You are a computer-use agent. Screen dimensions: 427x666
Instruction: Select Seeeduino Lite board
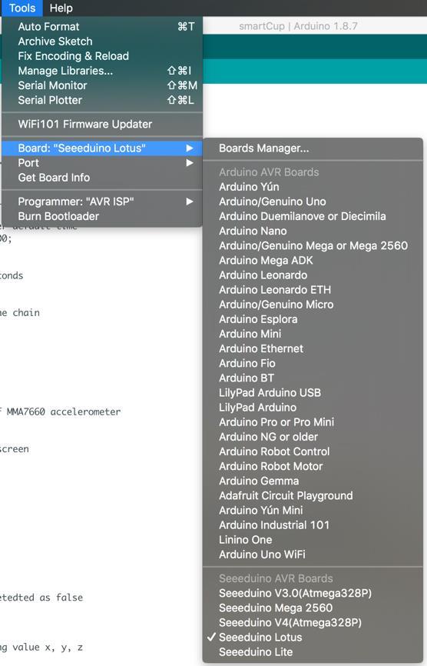[x=313, y=652]
